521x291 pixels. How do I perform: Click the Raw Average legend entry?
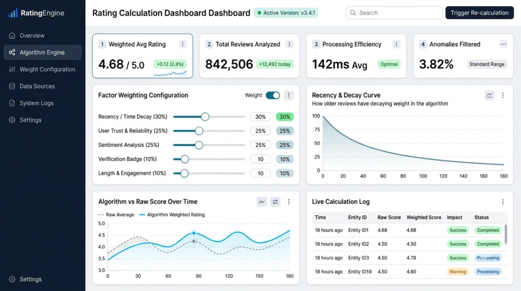[116, 215]
